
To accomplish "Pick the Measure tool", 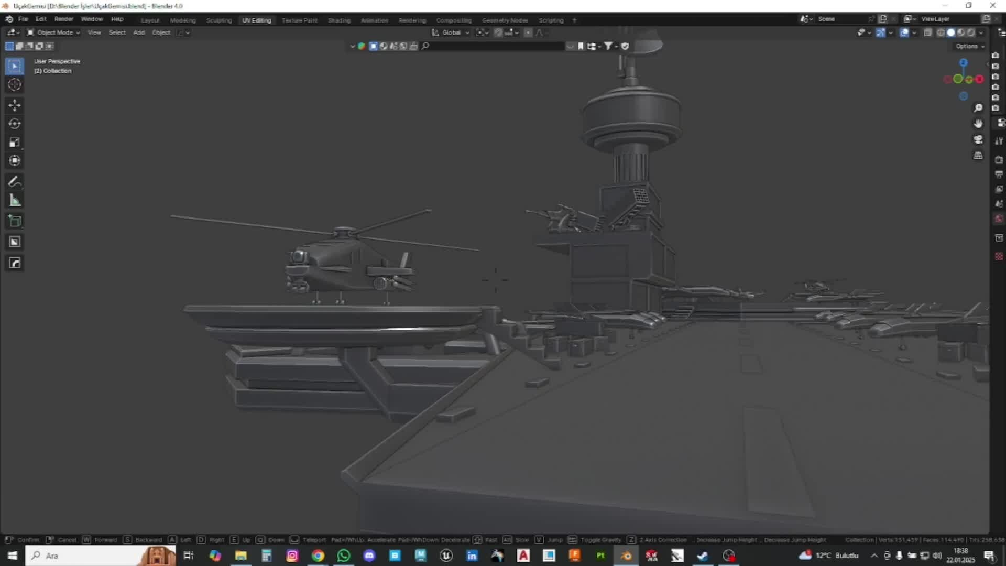I will (14, 200).
